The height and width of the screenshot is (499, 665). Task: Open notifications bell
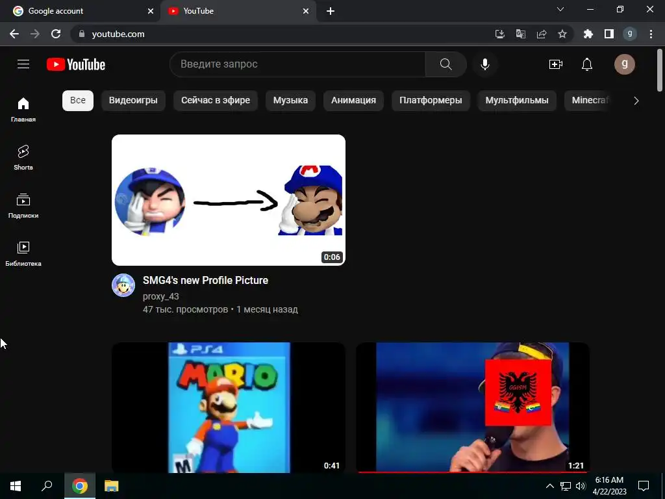[x=587, y=64]
